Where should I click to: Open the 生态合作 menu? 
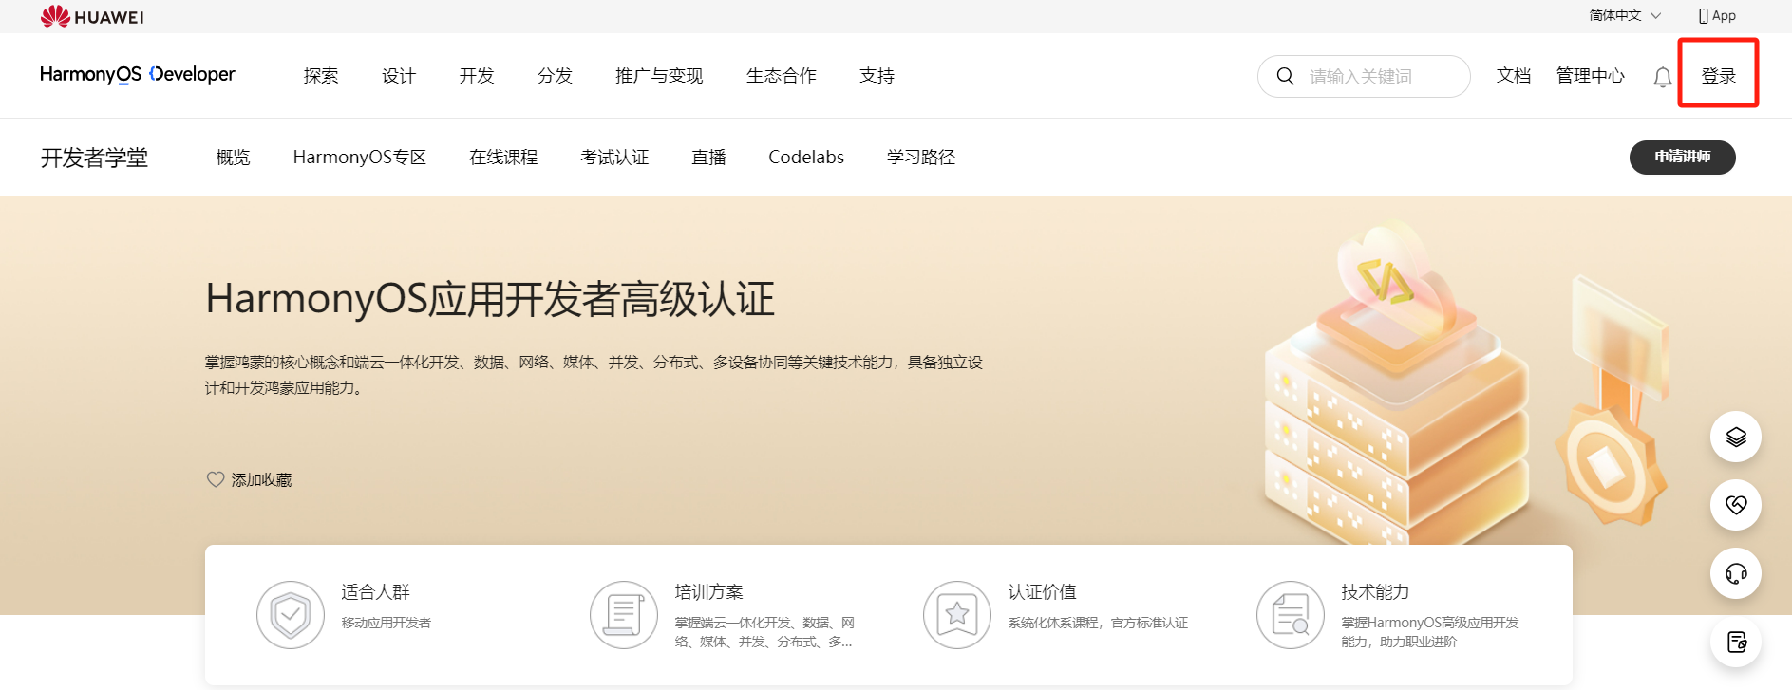coord(781,76)
